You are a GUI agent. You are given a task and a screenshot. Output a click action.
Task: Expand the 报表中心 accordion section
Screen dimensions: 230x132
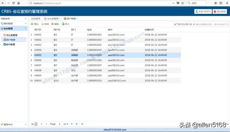click(14, 124)
